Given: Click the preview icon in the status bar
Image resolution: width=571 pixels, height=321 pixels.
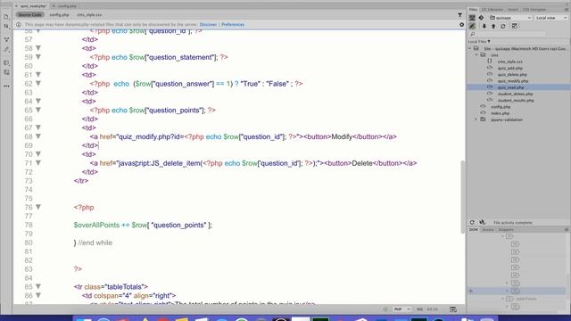Looking at the screenshot, I should click(x=453, y=309).
